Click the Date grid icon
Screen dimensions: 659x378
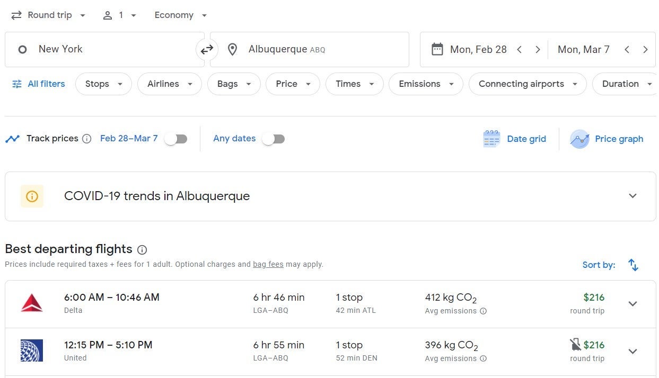click(x=491, y=139)
